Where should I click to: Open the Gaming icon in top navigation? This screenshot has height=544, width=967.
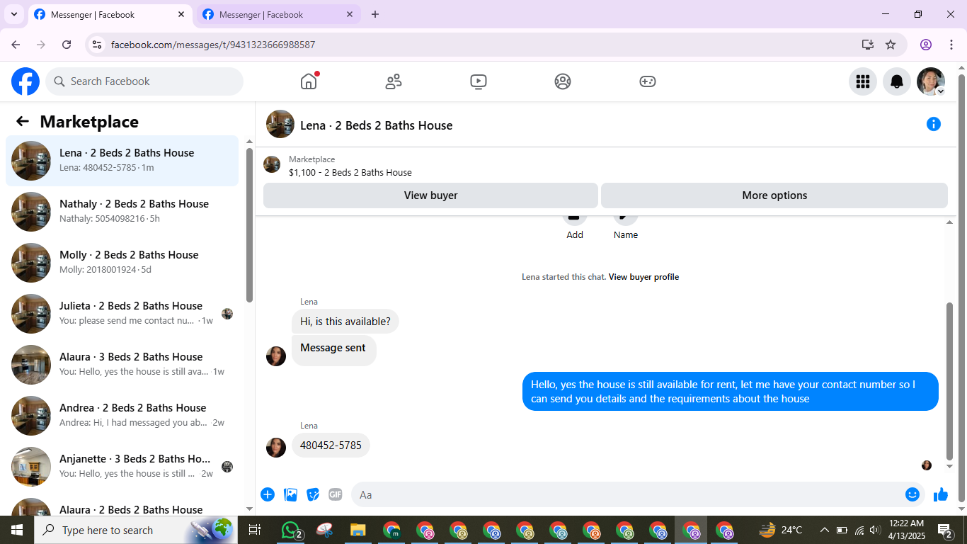click(648, 81)
